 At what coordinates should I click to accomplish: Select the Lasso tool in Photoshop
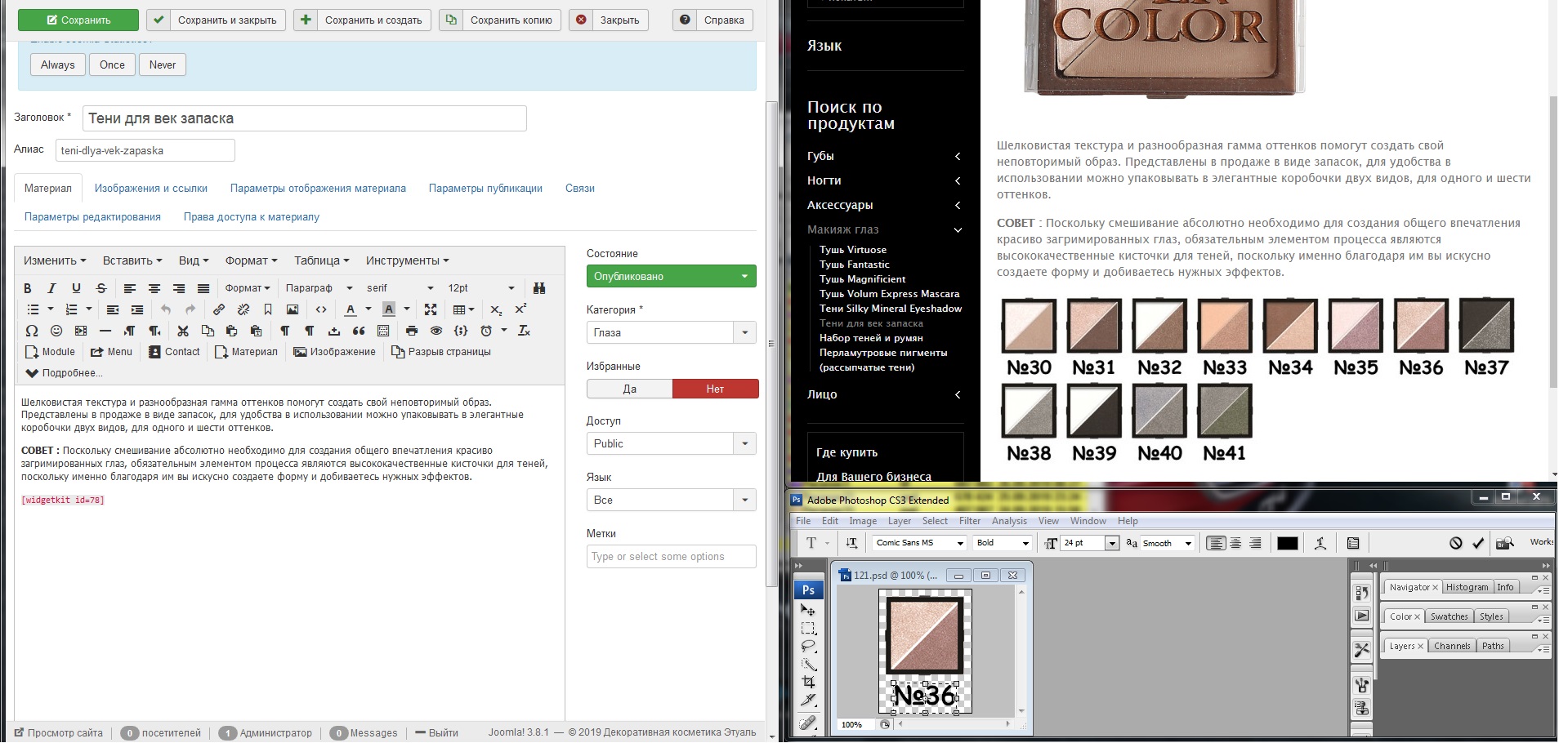(808, 646)
